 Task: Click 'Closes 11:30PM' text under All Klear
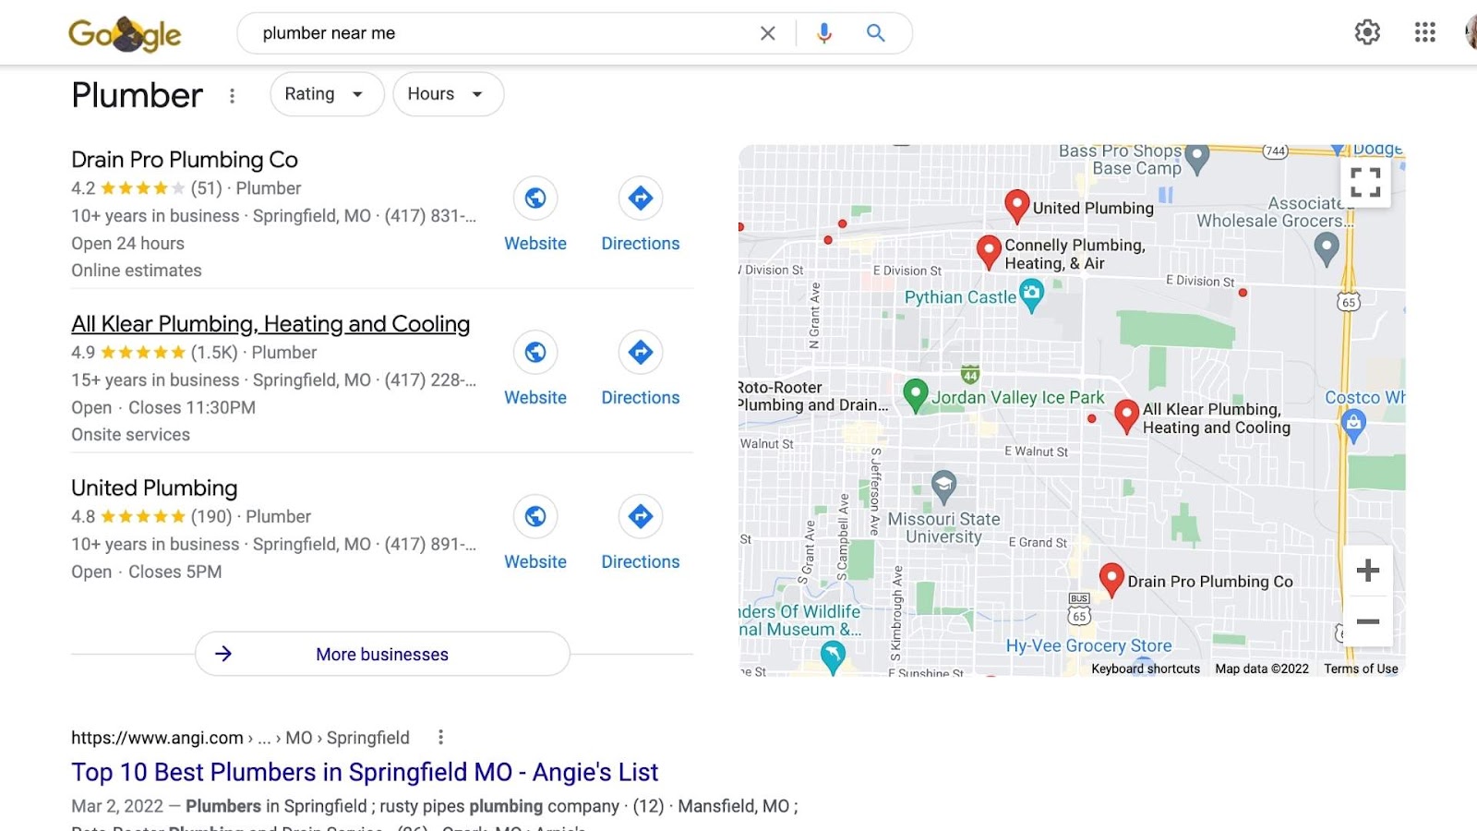(192, 407)
